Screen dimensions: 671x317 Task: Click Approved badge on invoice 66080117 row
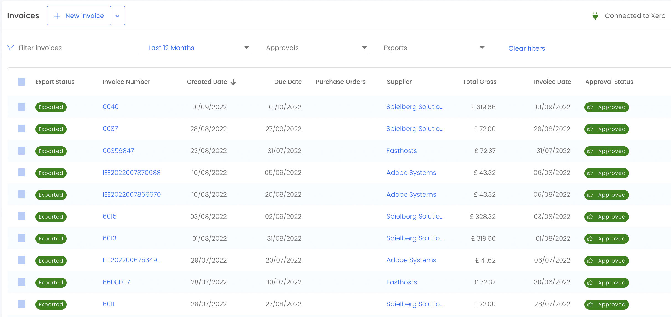click(607, 283)
